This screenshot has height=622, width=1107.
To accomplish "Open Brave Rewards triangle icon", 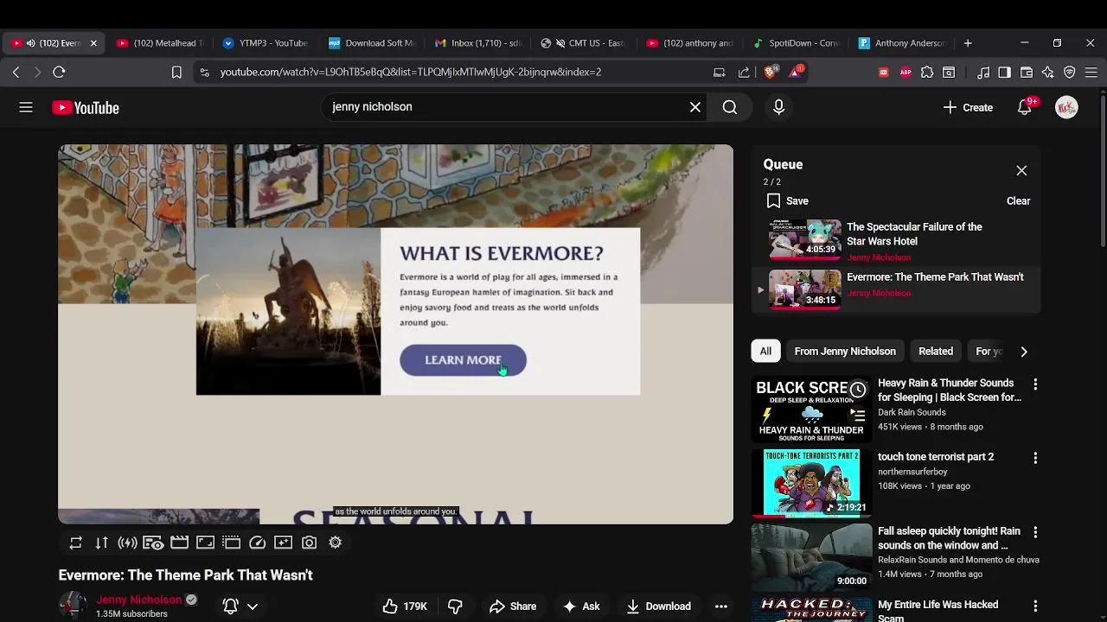I will 795,72.
